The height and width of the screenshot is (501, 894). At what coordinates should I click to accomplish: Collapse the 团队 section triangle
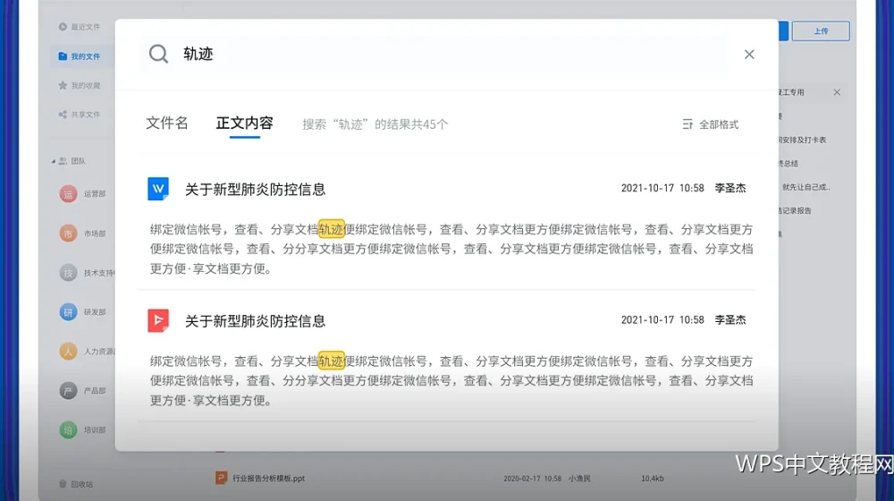coord(53,162)
